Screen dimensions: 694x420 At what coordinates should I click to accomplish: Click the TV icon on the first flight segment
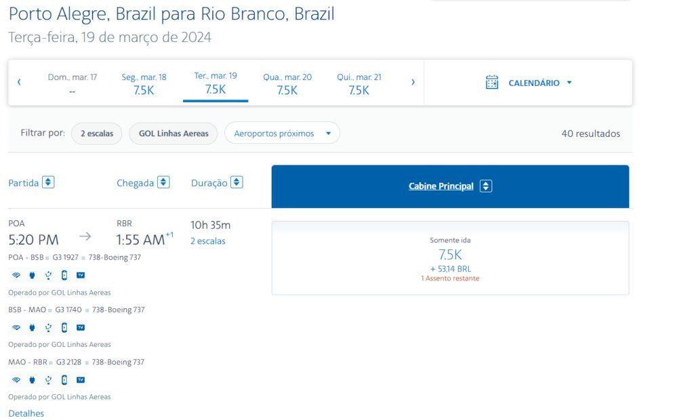[x=81, y=275]
